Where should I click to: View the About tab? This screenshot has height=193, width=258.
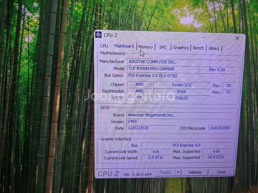tap(214, 48)
